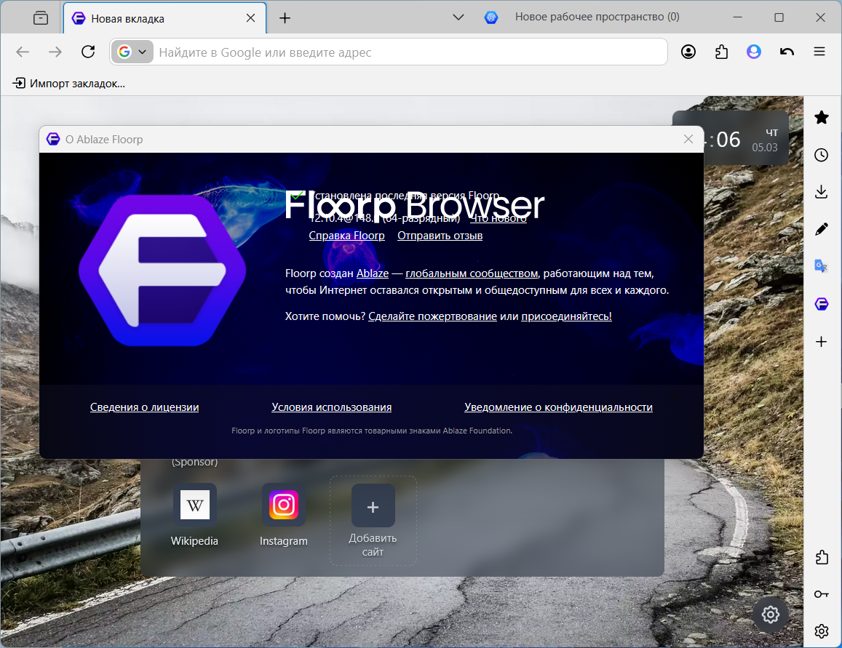Open the Wikipedia shortcut tile
Image resolution: width=842 pixels, height=648 pixels.
coord(194,515)
